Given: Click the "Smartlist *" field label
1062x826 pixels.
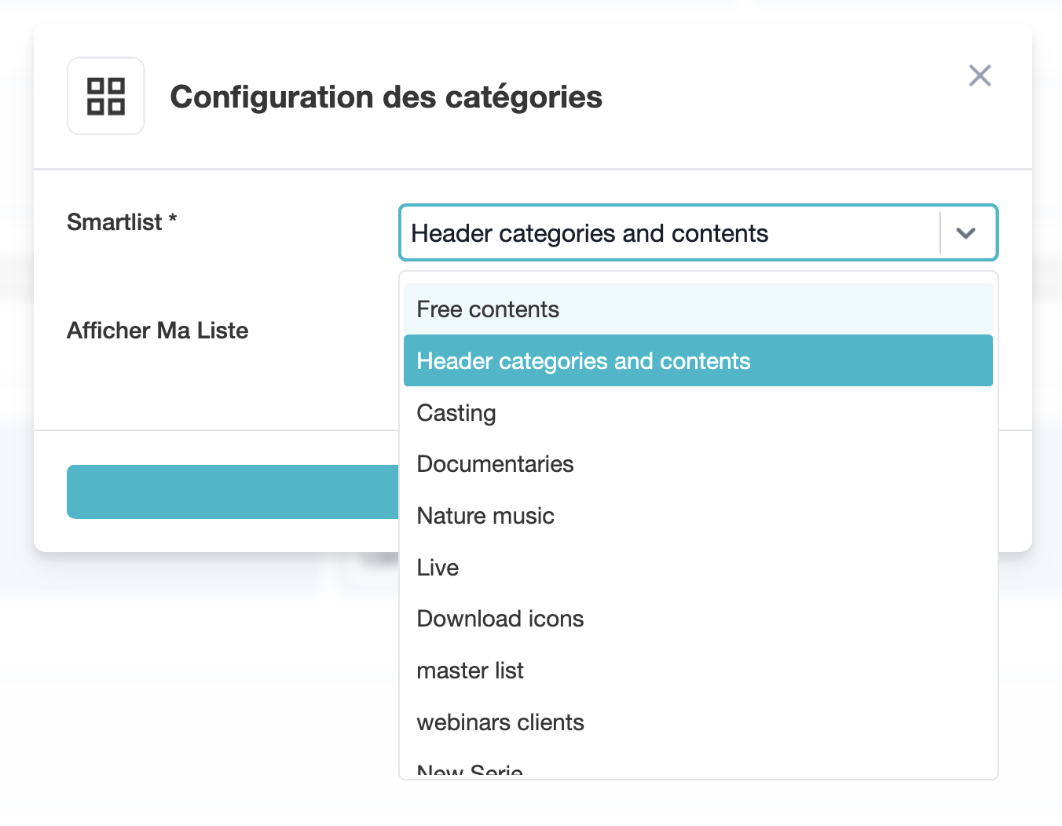Looking at the screenshot, I should [115, 222].
